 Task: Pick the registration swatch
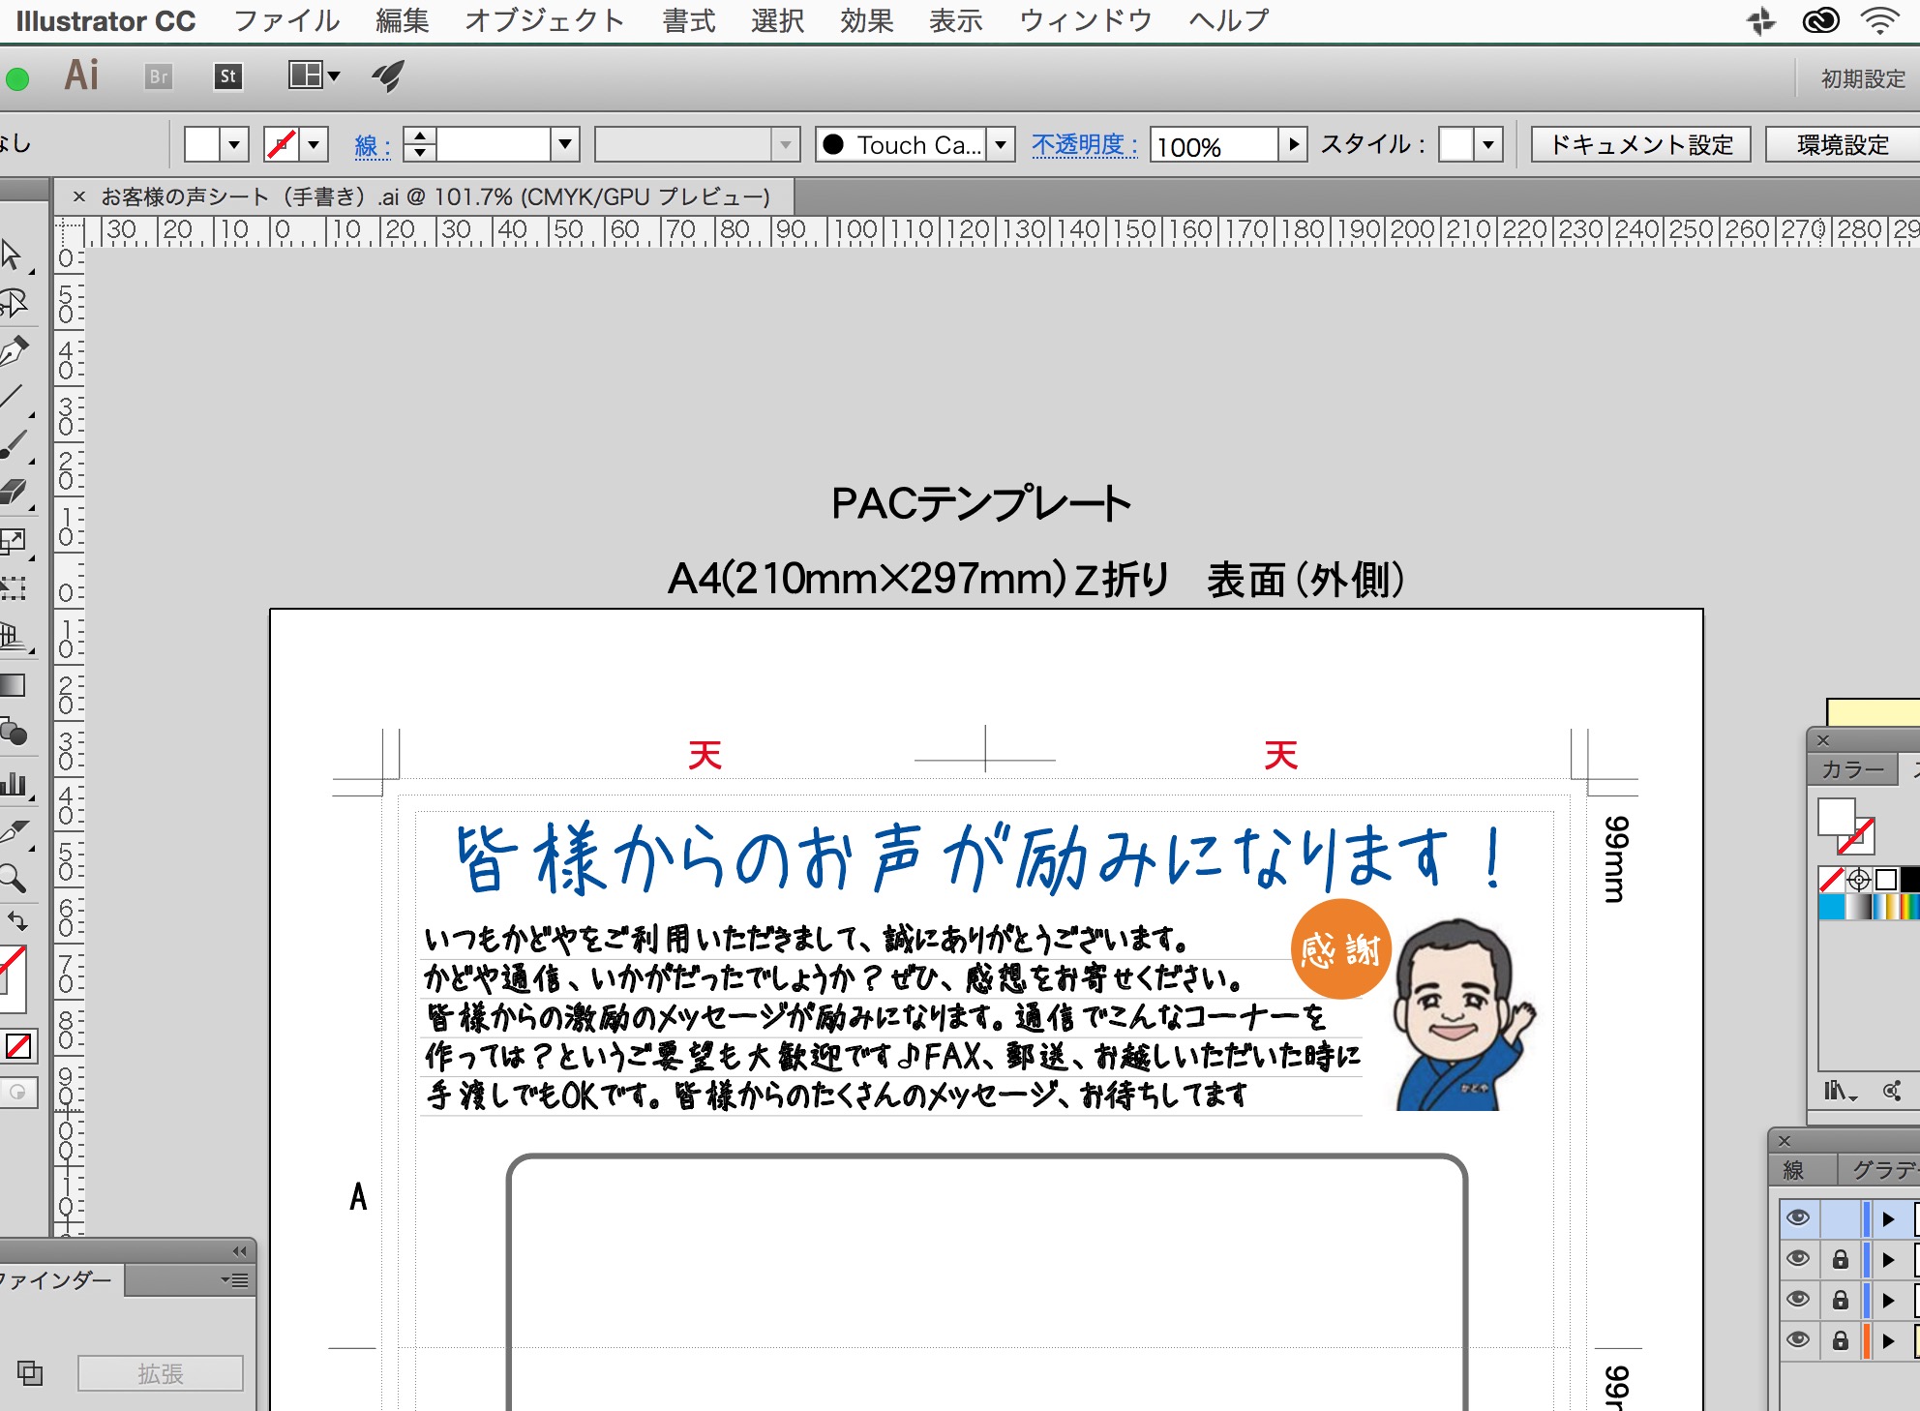pos(1858,879)
